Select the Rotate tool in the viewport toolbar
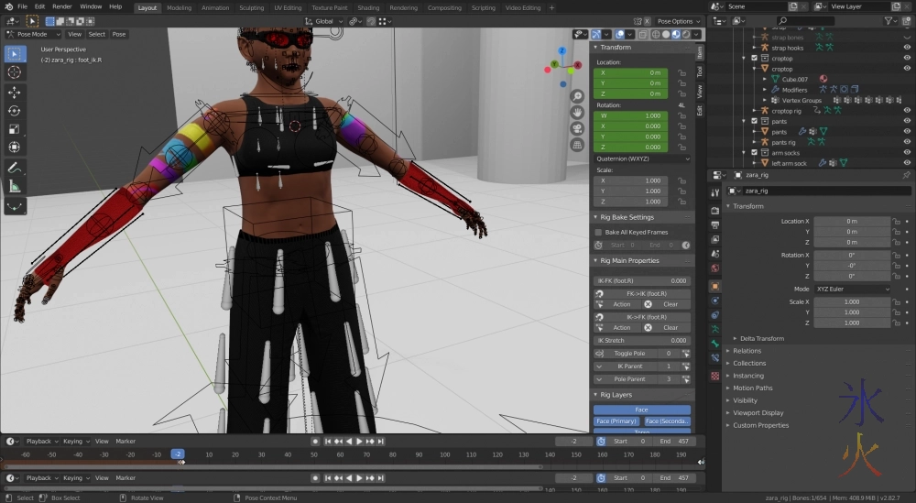The image size is (916, 503). tap(15, 110)
